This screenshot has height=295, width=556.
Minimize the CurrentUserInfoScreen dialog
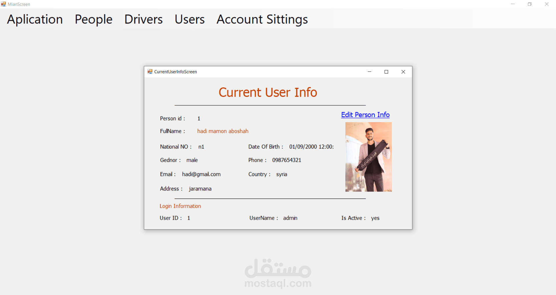tap(370, 72)
